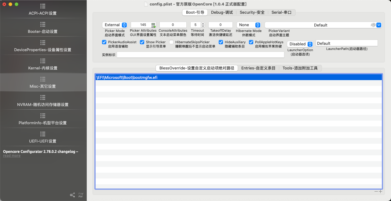
Task: Switch to the Security-安全 tab
Action: [x=252, y=12]
